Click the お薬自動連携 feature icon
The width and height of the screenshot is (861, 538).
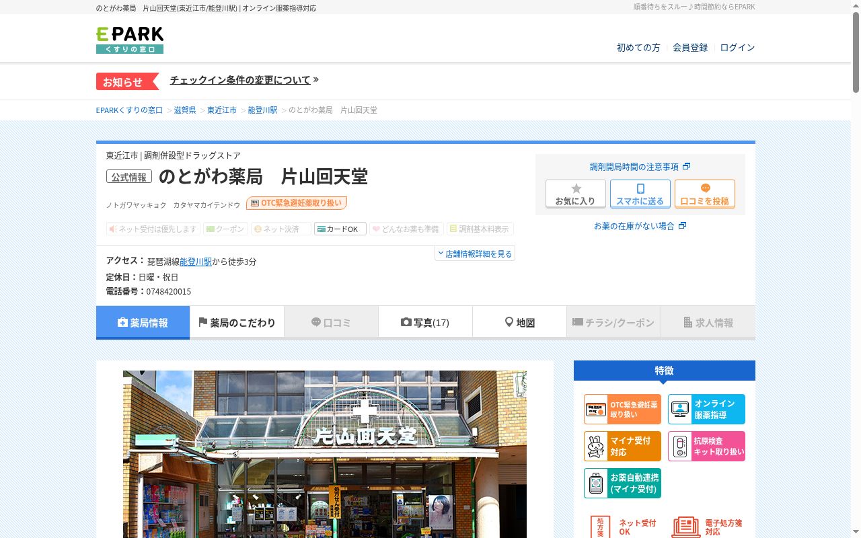click(596, 483)
